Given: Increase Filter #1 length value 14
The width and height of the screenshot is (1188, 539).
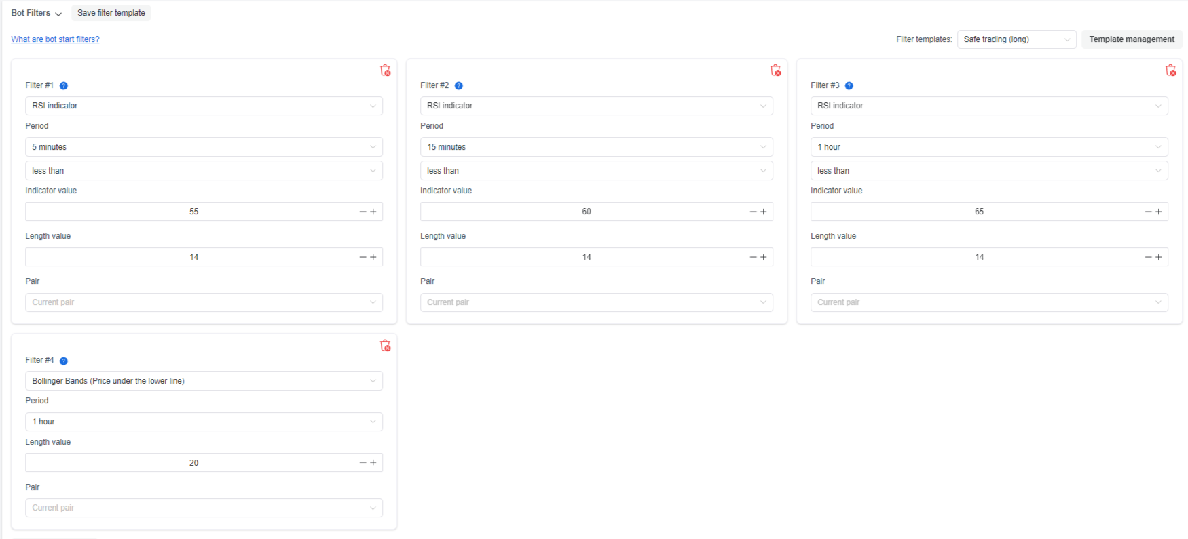Looking at the screenshot, I should click(373, 258).
